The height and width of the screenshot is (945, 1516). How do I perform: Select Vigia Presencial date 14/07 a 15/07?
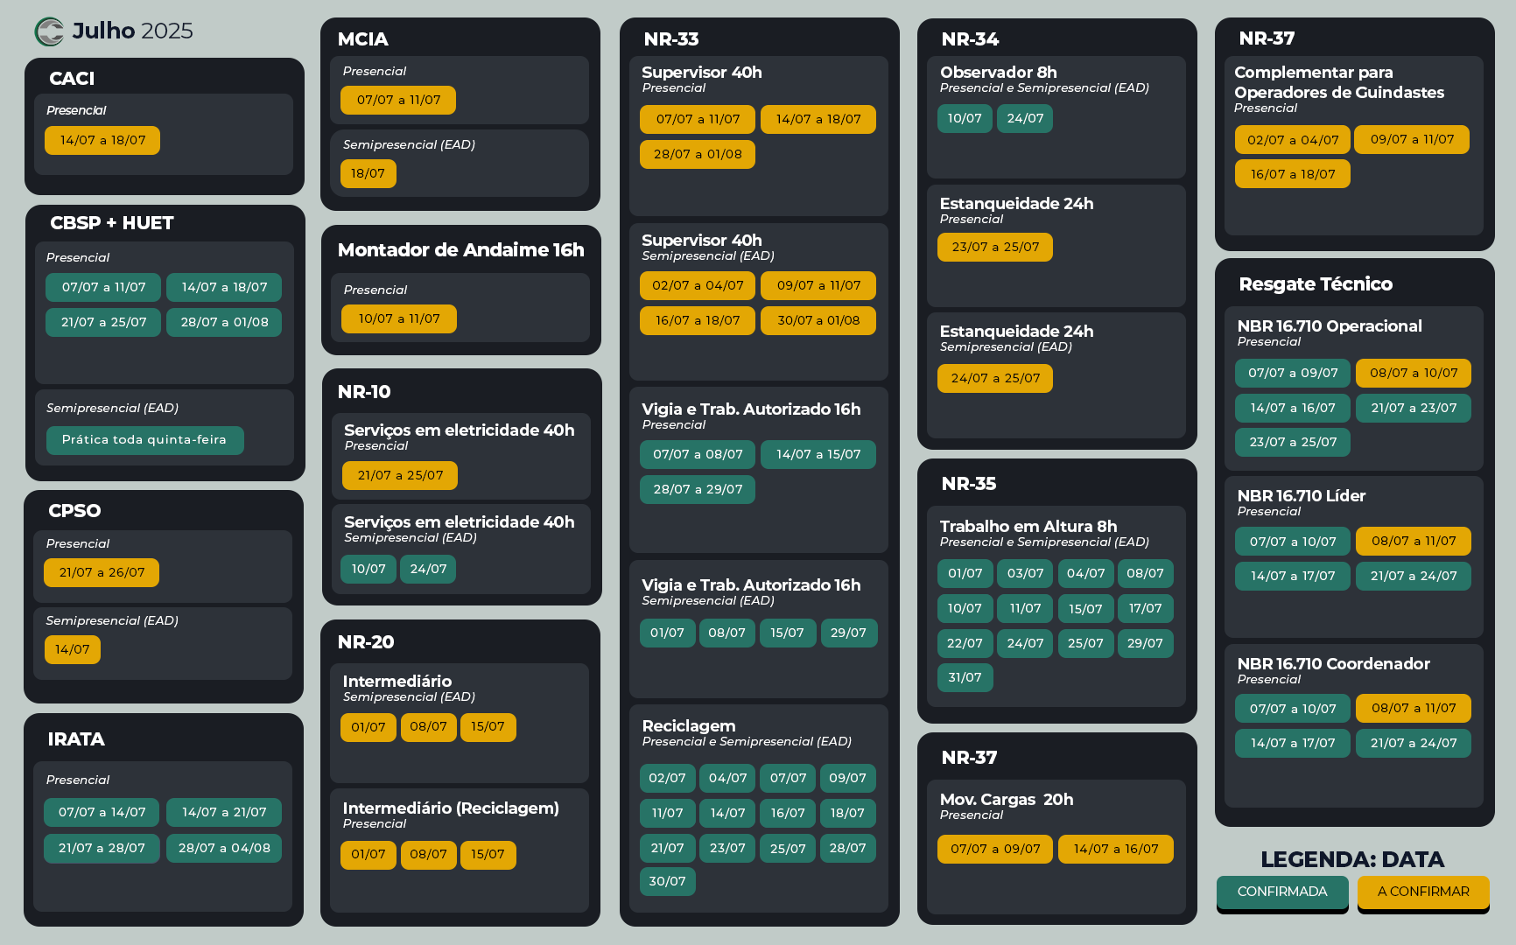click(818, 454)
